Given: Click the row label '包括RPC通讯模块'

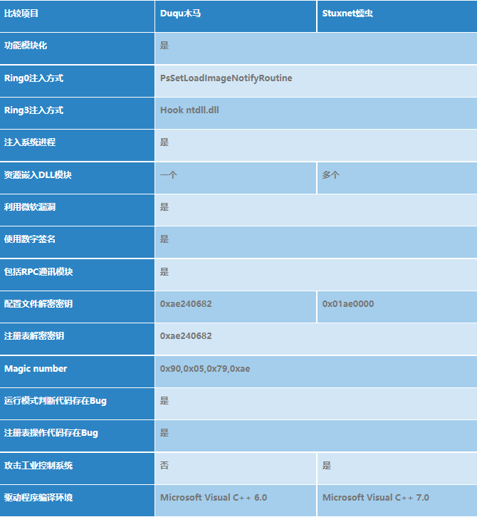Looking at the screenshot, I should (38, 272).
